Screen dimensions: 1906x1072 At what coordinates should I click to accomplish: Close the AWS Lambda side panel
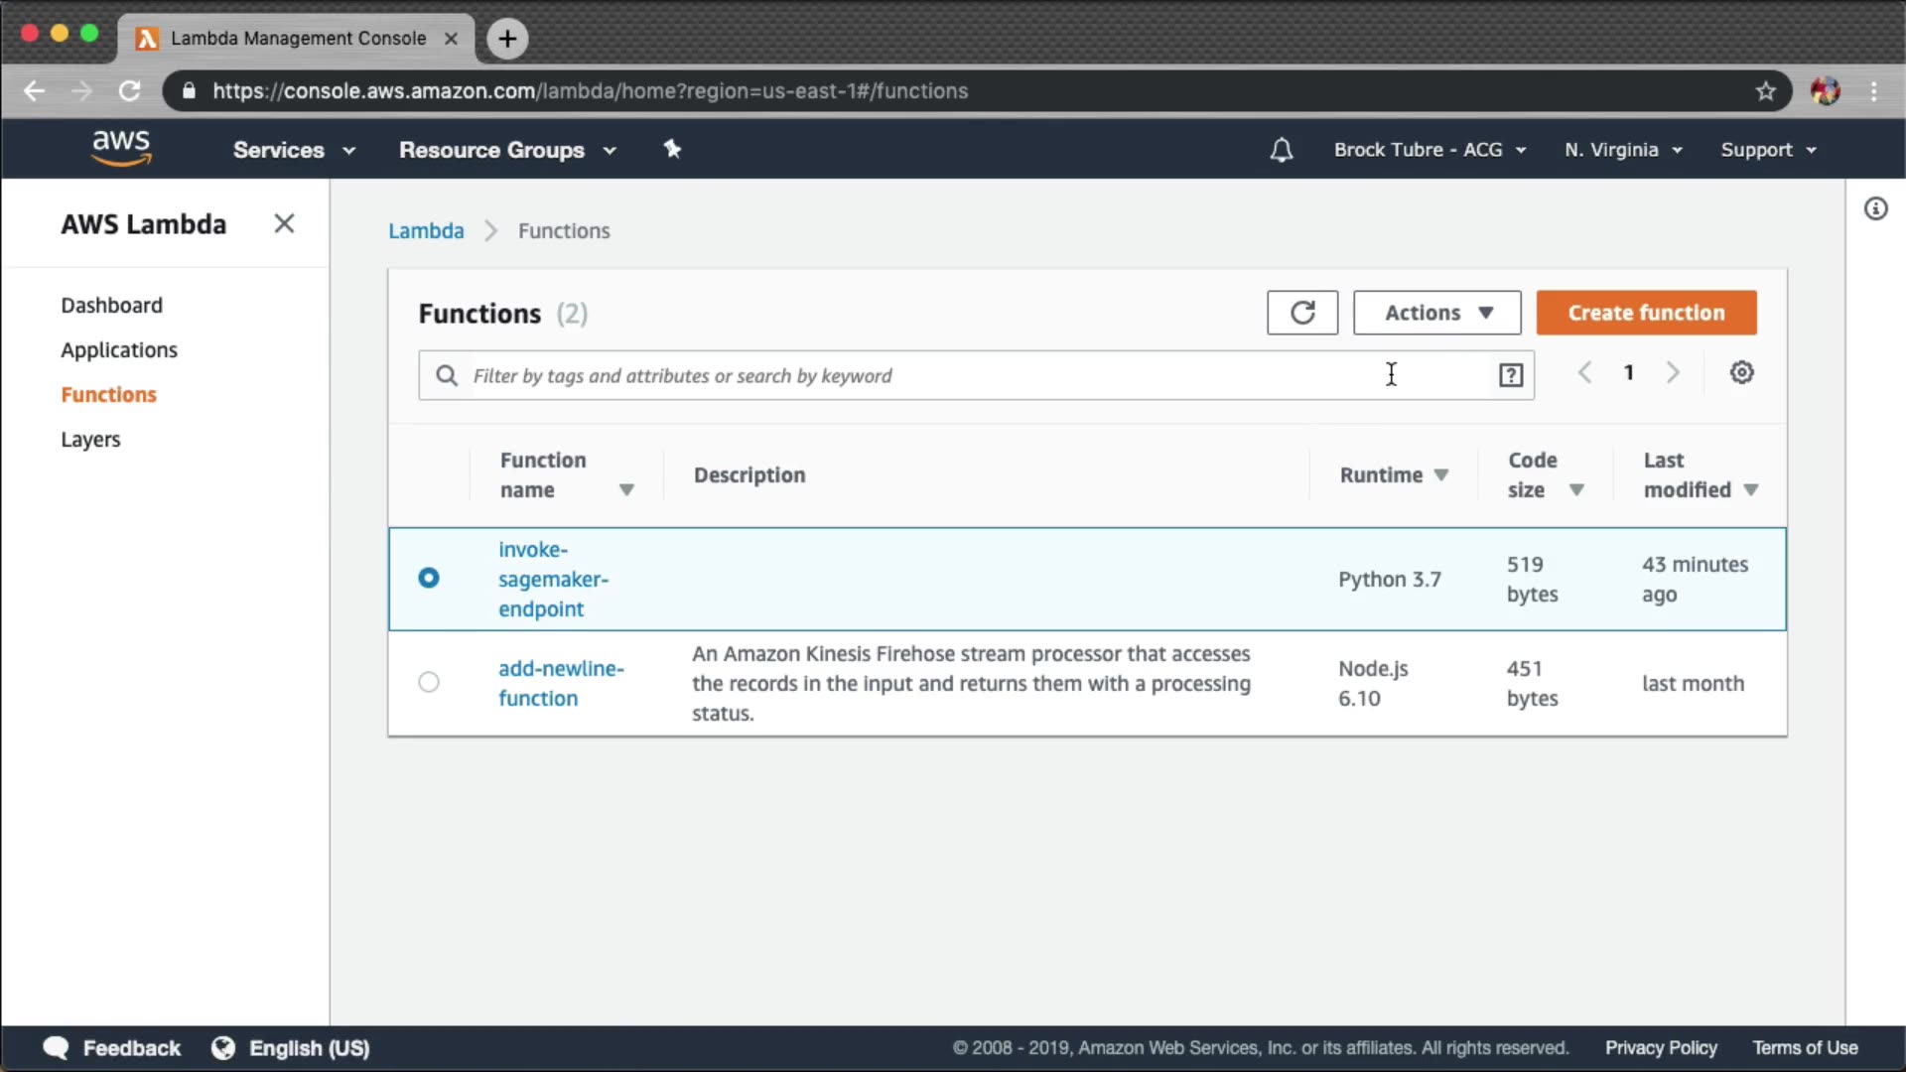(284, 223)
